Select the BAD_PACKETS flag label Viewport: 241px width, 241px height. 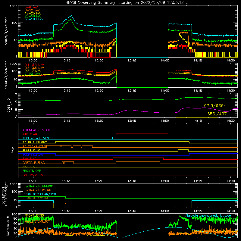33,175
